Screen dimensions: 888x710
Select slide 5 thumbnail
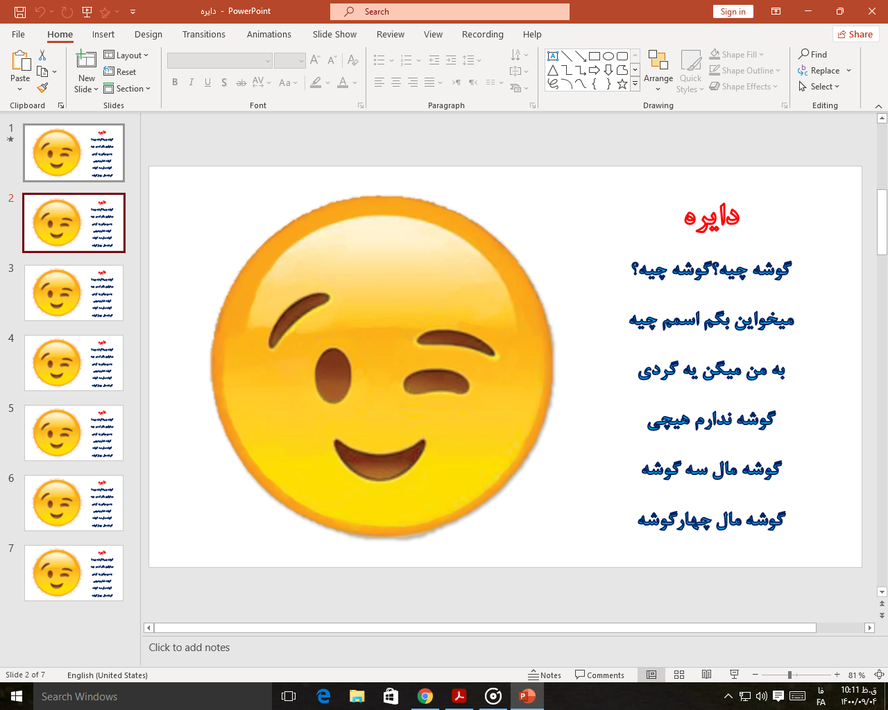pos(74,433)
